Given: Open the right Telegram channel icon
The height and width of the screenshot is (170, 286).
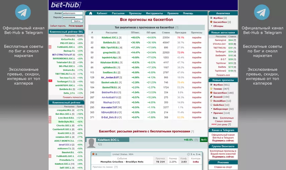Looking at the screenshot, I should click(262, 12).
